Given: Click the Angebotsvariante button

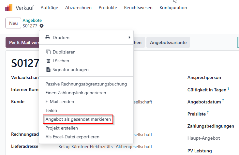Looking at the screenshot, I should tap(168, 42).
